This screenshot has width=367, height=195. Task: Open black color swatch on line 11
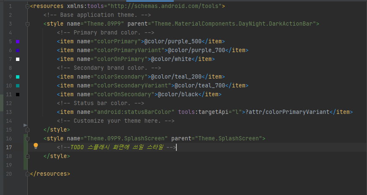tap(18, 95)
